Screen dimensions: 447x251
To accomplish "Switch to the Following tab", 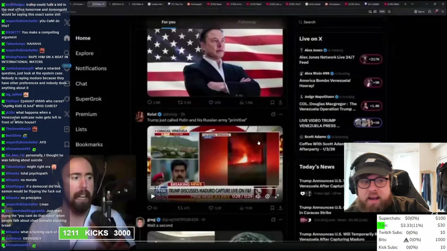I will [247, 22].
